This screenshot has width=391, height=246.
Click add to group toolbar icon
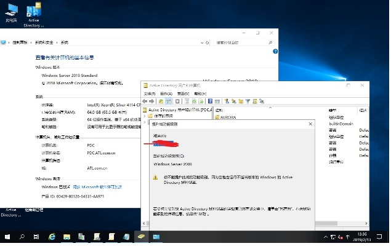coord(262,101)
